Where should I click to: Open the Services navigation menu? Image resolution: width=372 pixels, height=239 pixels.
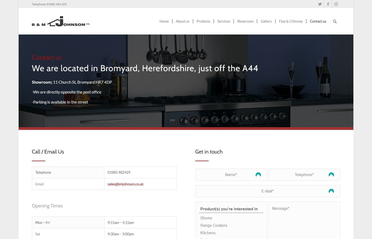[x=223, y=21]
